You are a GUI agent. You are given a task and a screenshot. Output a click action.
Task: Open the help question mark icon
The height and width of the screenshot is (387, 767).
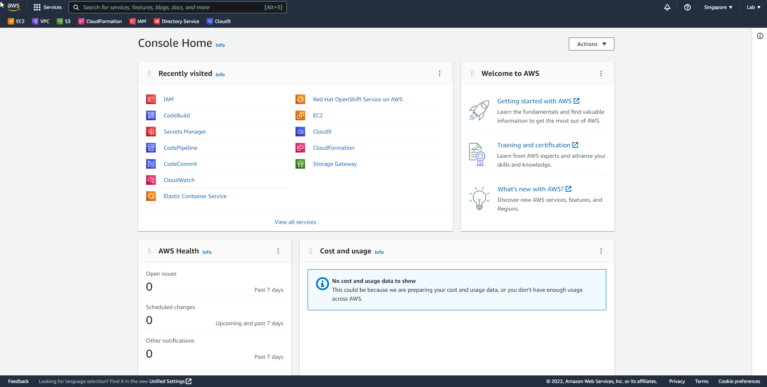(x=687, y=7)
